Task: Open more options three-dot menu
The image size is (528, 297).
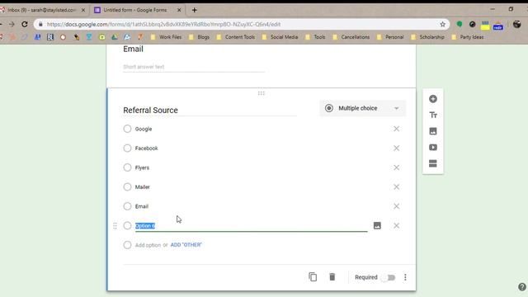Action: pos(405,277)
